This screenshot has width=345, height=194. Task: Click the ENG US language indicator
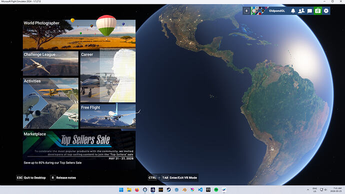click(x=315, y=190)
